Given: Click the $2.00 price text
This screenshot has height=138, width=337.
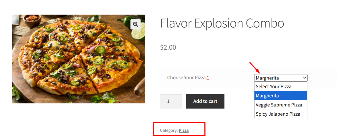Looking at the screenshot, I should click(168, 47).
